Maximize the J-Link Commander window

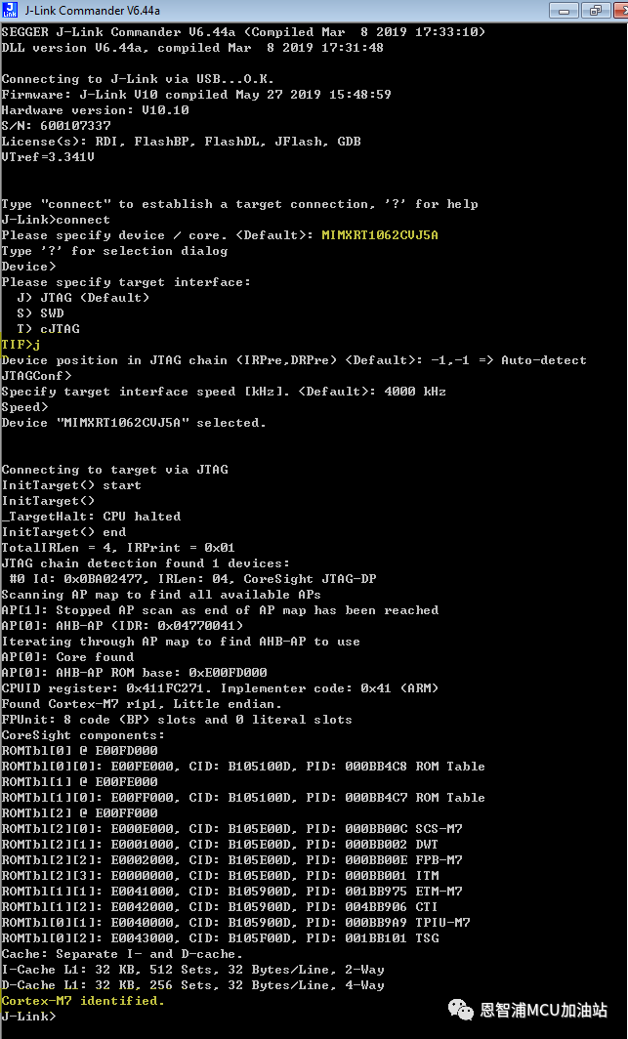[595, 10]
